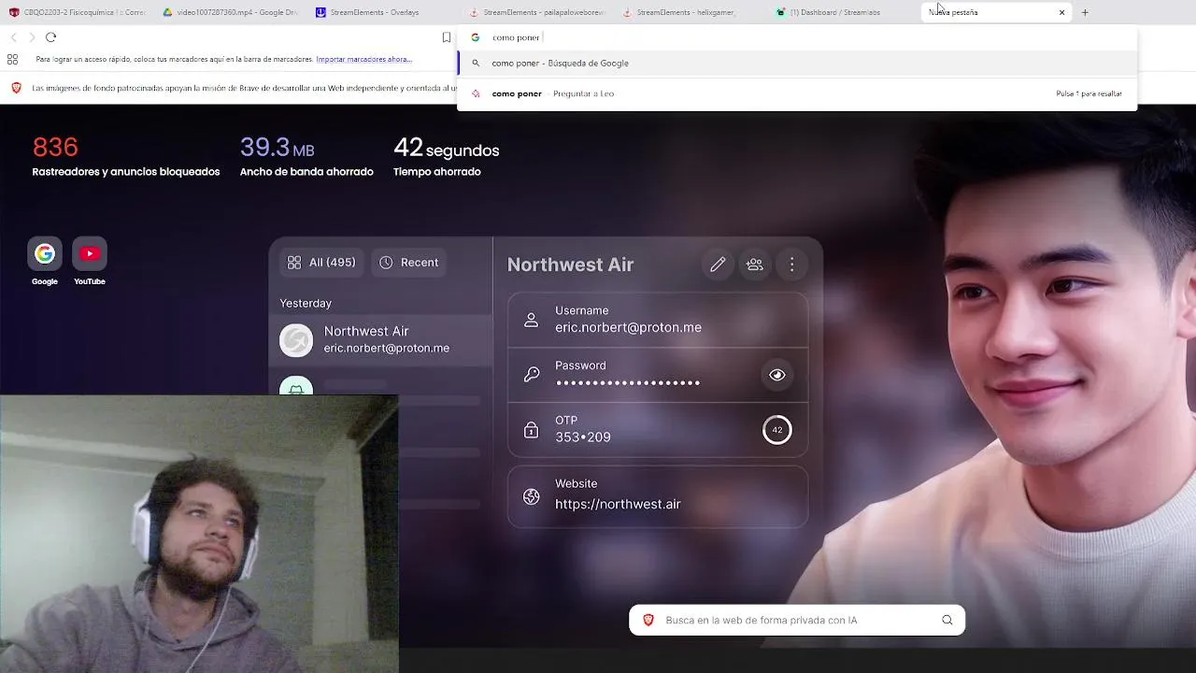1196x673 pixels.
Task: Click 'Importar marcadores ahora...' link
Action: click(x=363, y=59)
